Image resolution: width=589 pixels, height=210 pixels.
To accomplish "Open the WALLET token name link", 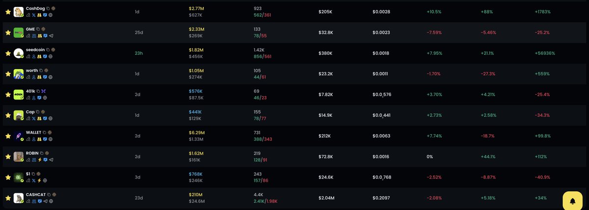I will tap(33, 132).
